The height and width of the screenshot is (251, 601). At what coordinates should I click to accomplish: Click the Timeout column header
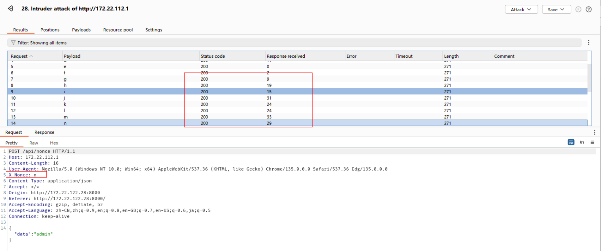[x=418, y=56]
